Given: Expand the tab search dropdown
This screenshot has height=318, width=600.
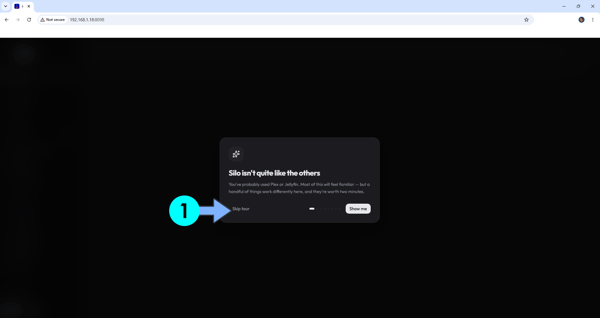Looking at the screenshot, I should coord(6,6).
